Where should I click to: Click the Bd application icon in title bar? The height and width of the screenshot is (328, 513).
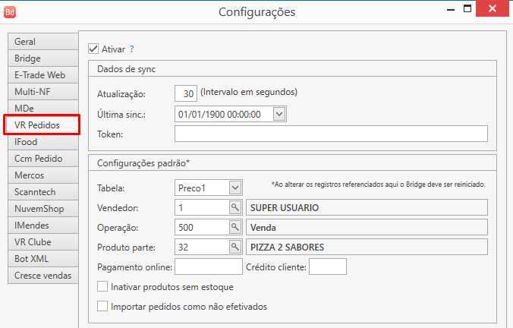[x=10, y=12]
